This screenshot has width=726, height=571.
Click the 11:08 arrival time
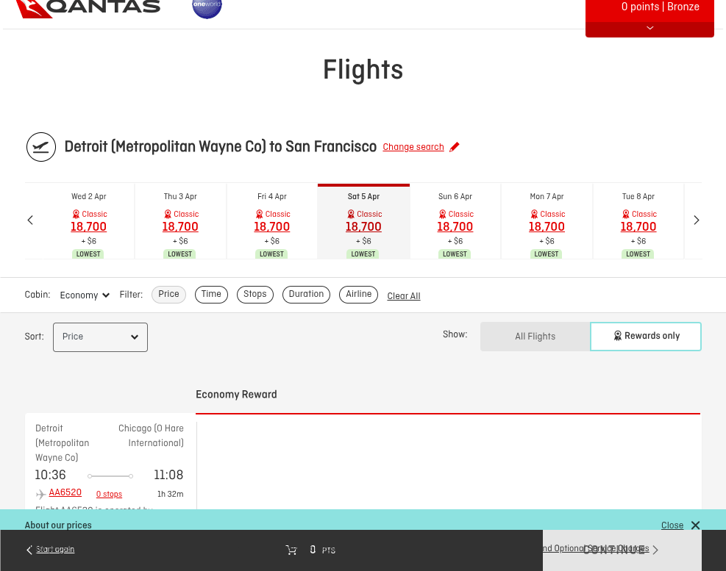pyautogui.click(x=168, y=475)
